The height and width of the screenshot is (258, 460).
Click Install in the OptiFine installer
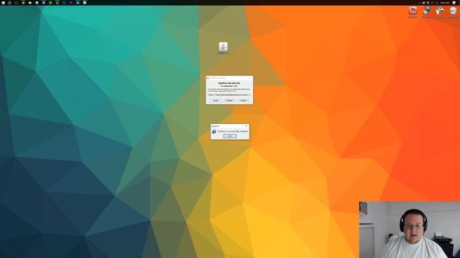point(216,100)
